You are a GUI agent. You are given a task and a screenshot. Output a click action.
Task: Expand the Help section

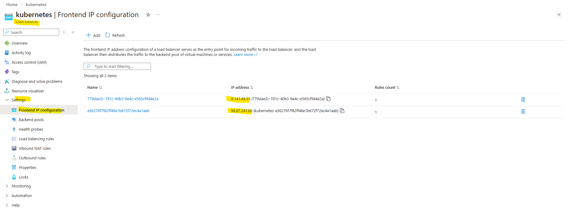point(7,205)
